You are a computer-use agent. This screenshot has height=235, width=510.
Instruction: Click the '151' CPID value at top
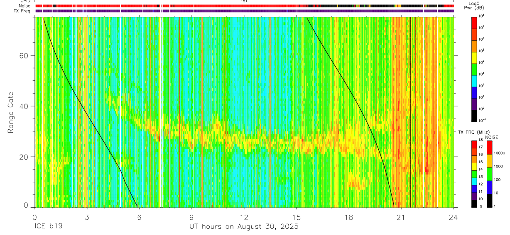coord(244,1)
